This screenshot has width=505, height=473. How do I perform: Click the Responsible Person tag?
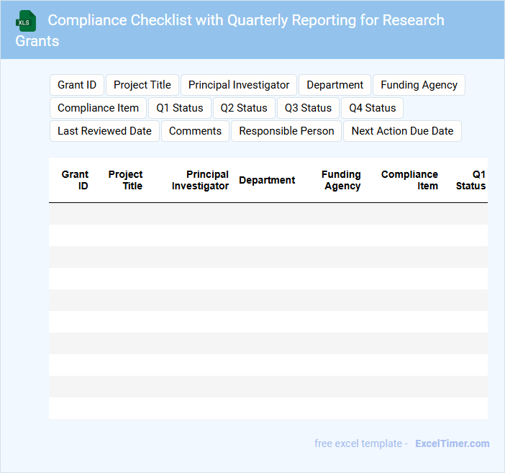(x=286, y=131)
